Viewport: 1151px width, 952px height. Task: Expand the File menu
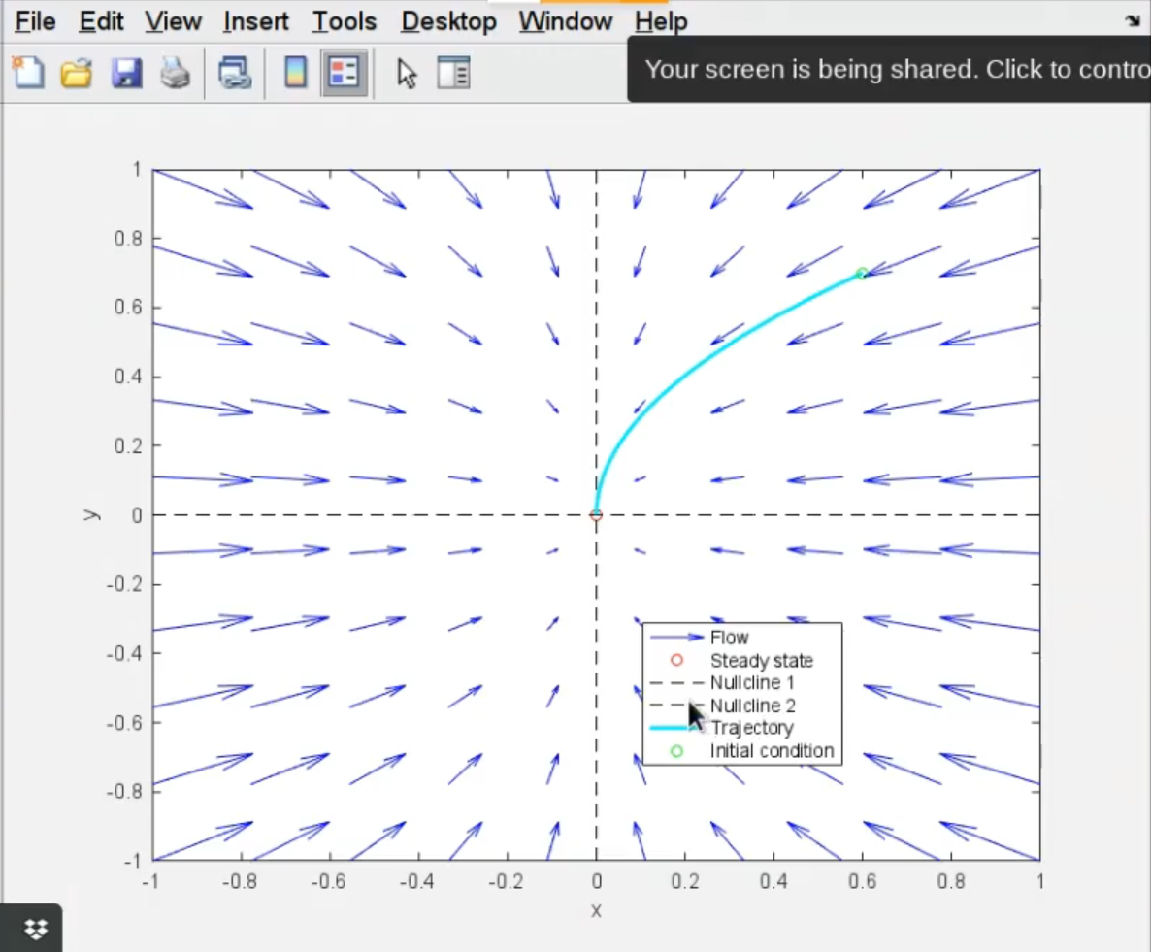[35, 21]
